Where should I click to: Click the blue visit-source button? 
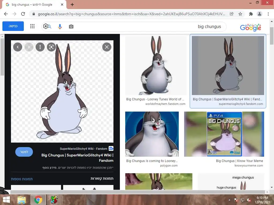[24, 152]
